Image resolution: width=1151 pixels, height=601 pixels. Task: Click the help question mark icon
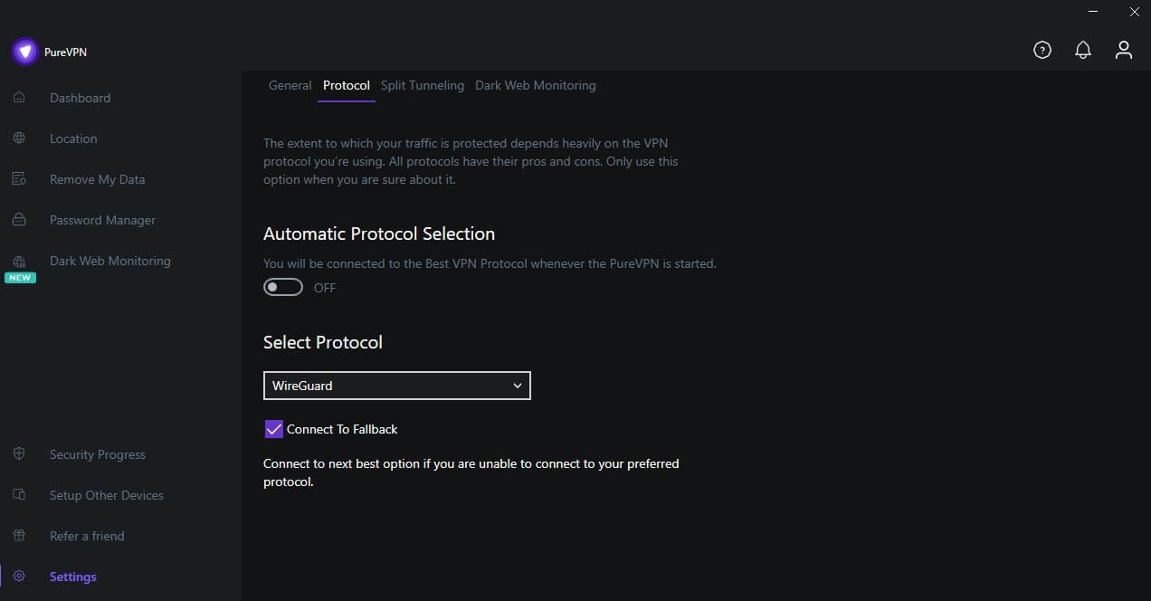click(x=1042, y=50)
